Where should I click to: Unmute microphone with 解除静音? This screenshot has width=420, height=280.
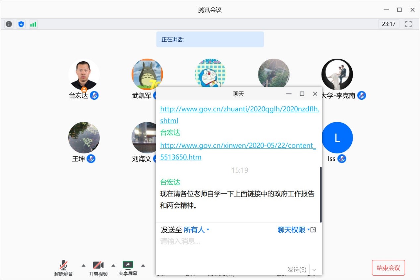[64, 268]
